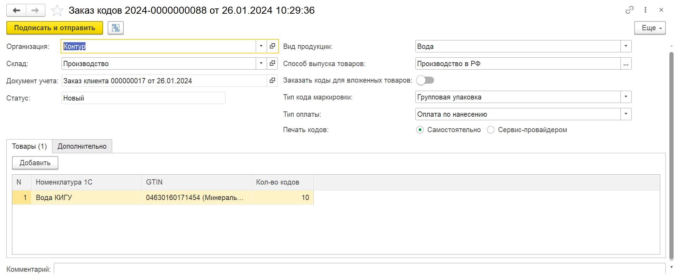Click the Статус field showing Новый
Viewport: 675px width, 277px height.
click(x=143, y=98)
